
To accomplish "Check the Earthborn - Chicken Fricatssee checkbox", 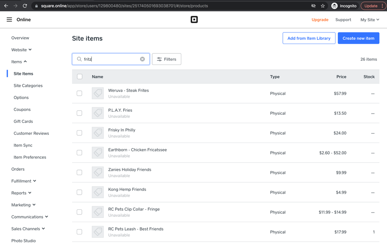I will pyautogui.click(x=79, y=153).
